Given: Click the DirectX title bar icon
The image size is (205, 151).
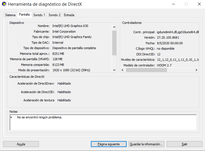Looking at the screenshot, I should (4, 4).
